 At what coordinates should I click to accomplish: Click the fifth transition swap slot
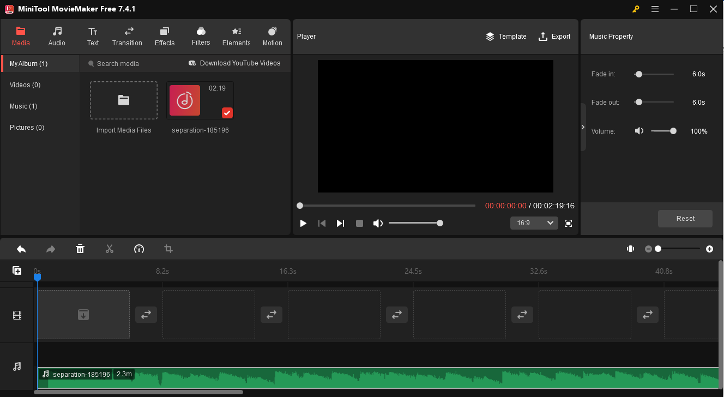[x=648, y=315]
